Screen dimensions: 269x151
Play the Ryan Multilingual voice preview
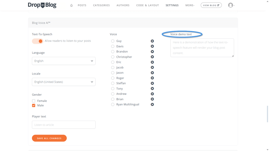point(152,105)
